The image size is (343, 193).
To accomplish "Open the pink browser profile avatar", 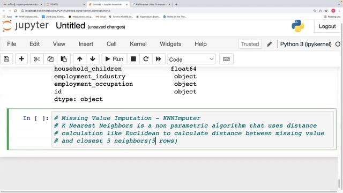I will pos(333,11).
